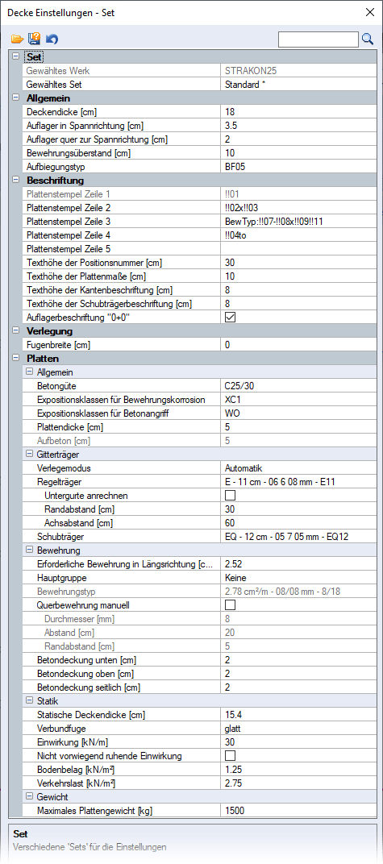The height and width of the screenshot is (864, 383).
Task: Change Schubträger value EQ - 12 cm
Action: tap(297, 536)
